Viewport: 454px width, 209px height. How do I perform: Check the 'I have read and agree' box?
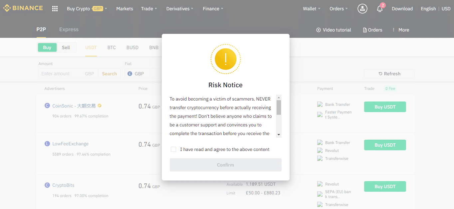click(x=173, y=149)
